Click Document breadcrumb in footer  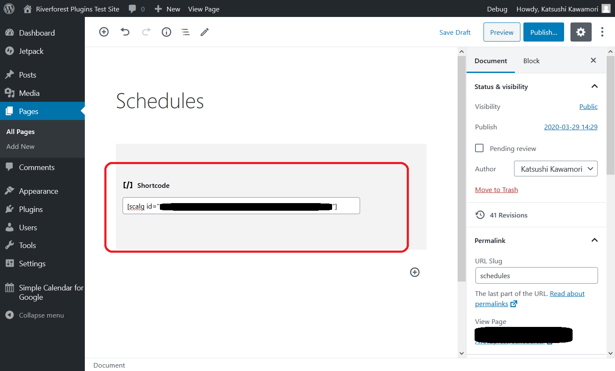tap(109, 365)
